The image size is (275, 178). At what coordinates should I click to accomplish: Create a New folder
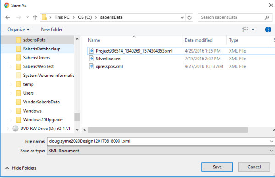click(52, 30)
